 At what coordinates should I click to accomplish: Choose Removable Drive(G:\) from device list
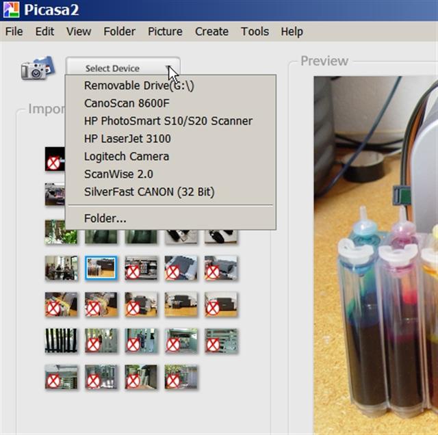click(x=170, y=85)
